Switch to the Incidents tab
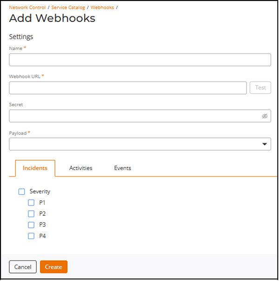279x281 pixels. [x=35, y=168]
